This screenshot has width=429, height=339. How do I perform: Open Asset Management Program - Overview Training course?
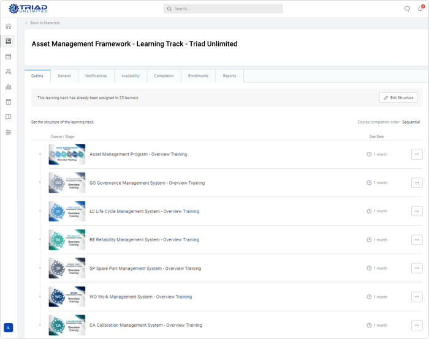(x=139, y=154)
